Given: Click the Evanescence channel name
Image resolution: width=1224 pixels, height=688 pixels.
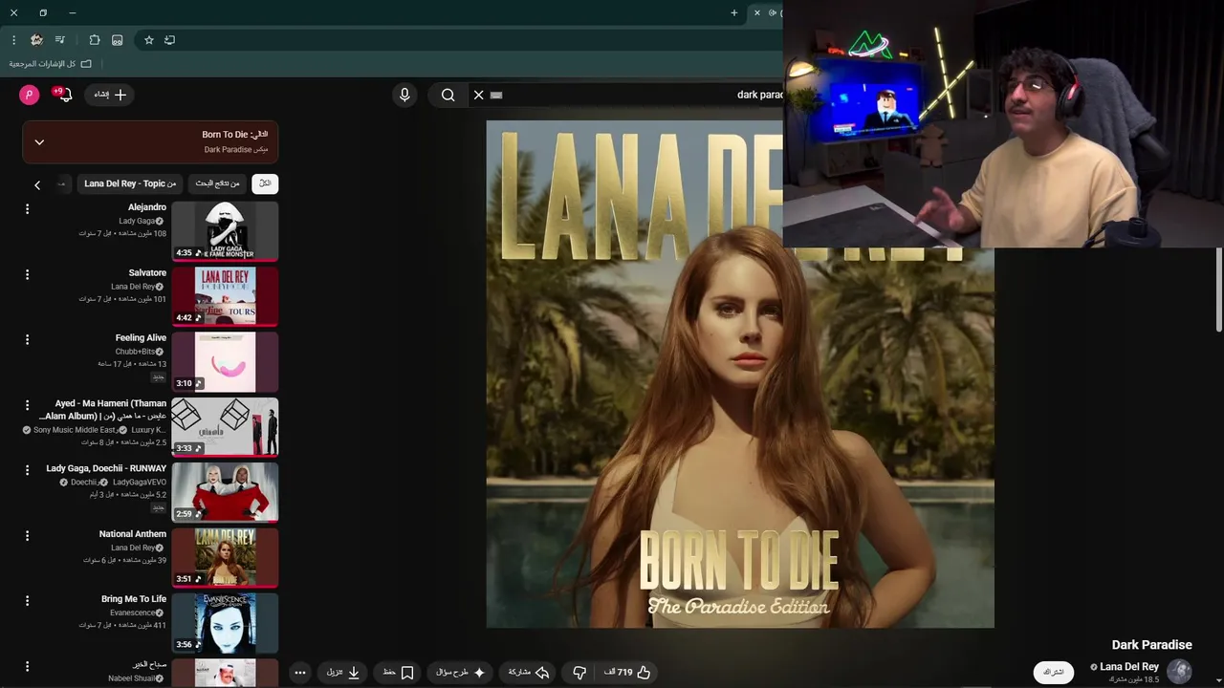Looking at the screenshot, I should (x=132, y=613).
